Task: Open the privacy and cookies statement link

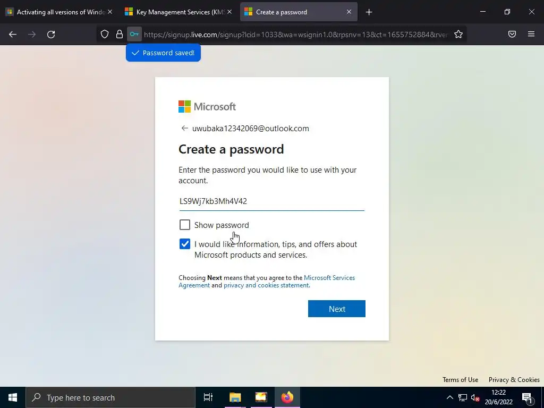Action: [267, 285]
